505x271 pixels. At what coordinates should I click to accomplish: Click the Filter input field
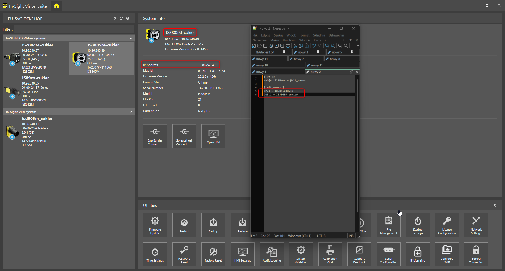point(74,29)
